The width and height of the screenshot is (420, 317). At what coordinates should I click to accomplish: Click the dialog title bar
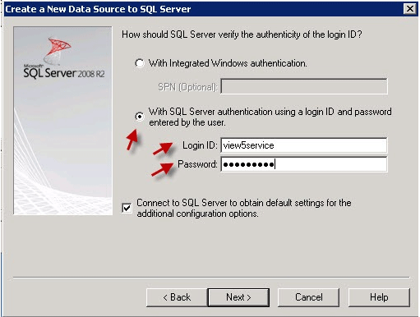pyautogui.click(x=203, y=9)
